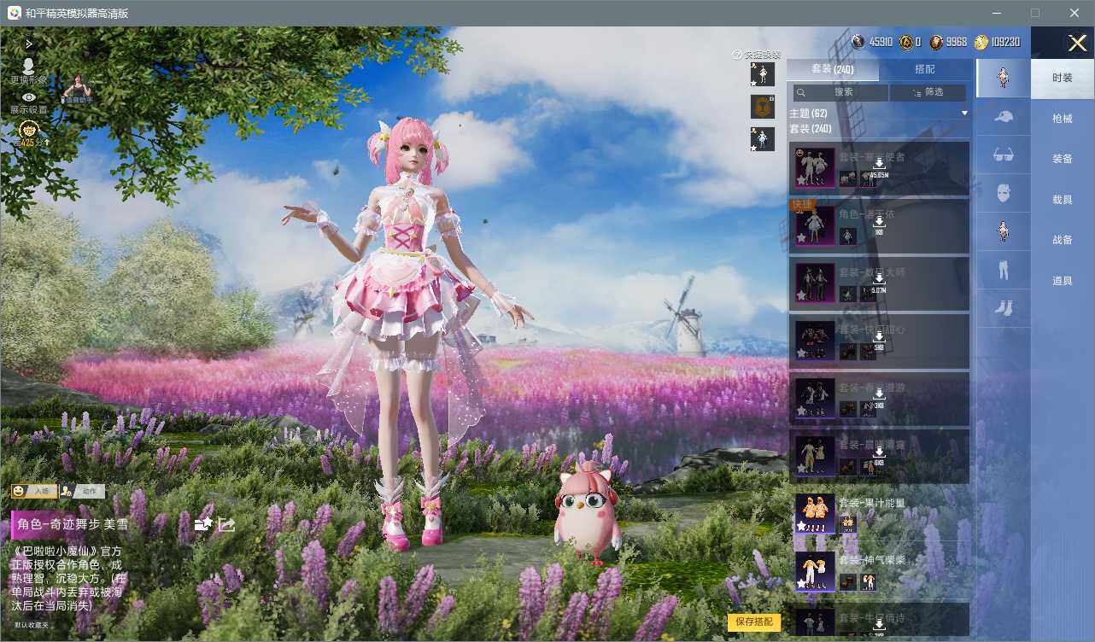The height and width of the screenshot is (642, 1095).
Task: Favorite the 果汁能量 outfit with star
Action: [x=801, y=526]
